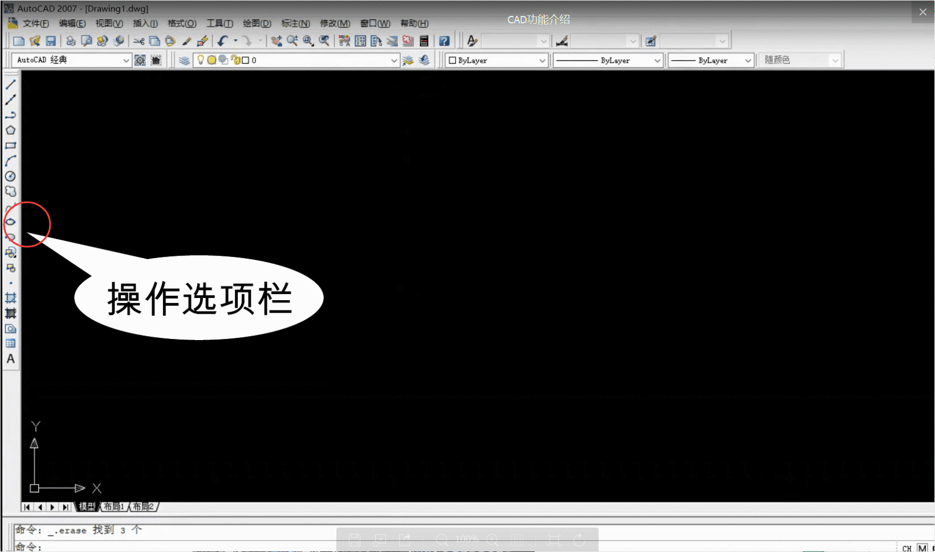The image size is (935, 552).
Task: Open the 修改(M) menu
Action: [x=335, y=23]
